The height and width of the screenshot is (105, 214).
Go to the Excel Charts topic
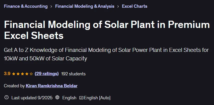click(x=135, y=6)
